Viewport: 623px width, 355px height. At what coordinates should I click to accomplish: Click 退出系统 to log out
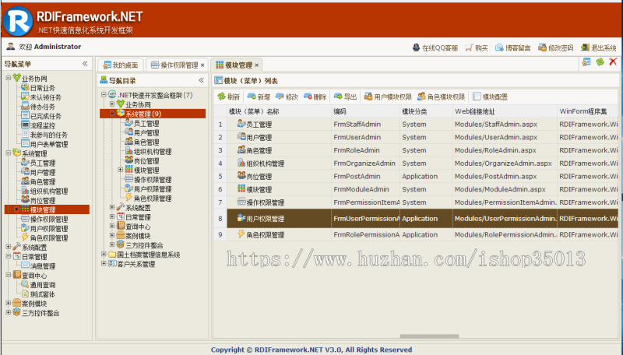point(598,48)
